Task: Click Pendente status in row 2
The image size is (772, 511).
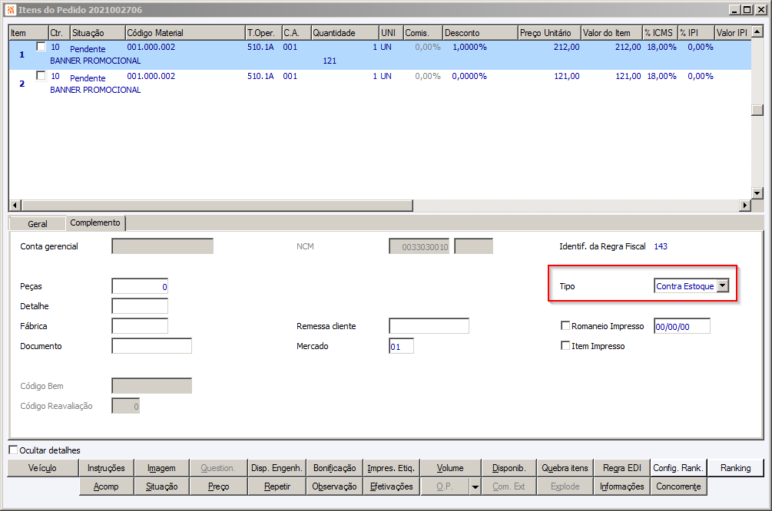Action: tap(88, 78)
